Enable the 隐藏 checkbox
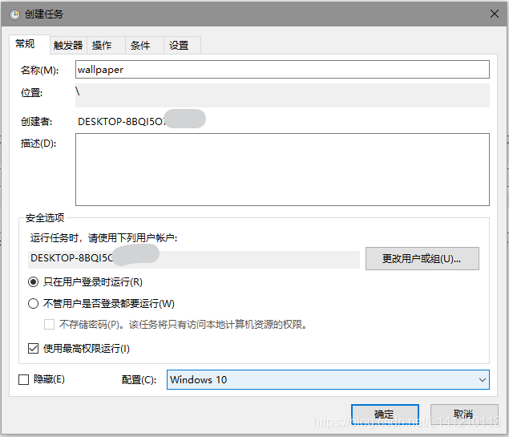This screenshot has height=437, width=509. point(24,379)
